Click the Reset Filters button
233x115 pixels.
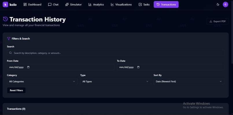click(16, 90)
